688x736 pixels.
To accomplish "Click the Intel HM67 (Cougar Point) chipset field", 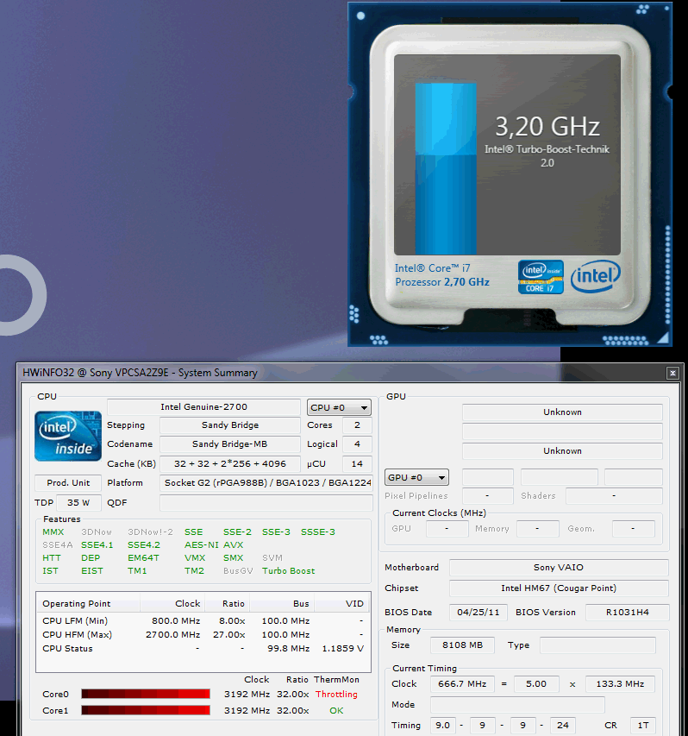I will coord(559,588).
